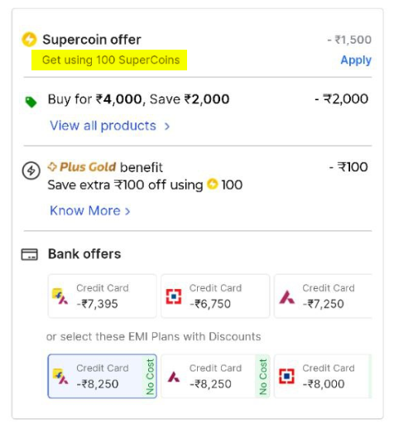Click the Bank offers card icon

click(30, 254)
